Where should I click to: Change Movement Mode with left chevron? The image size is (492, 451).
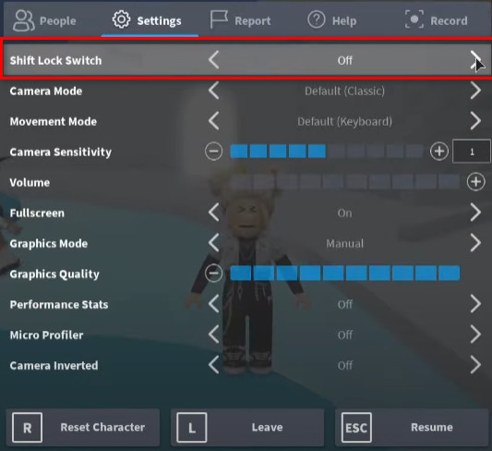click(214, 121)
